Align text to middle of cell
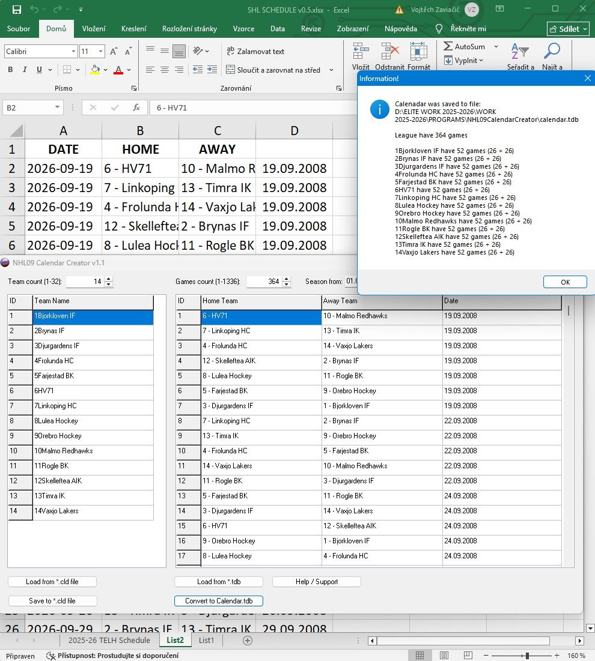 (165, 52)
